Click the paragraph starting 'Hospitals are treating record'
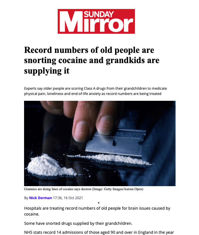This screenshot has width=199, height=235. 97,211
